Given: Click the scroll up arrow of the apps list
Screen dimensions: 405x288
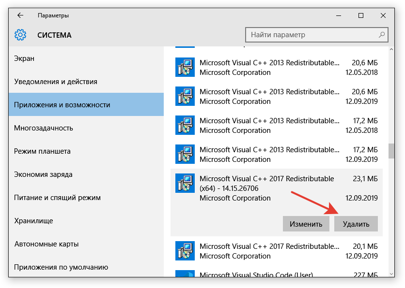Looking at the screenshot, I should click(x=391, y=49).
